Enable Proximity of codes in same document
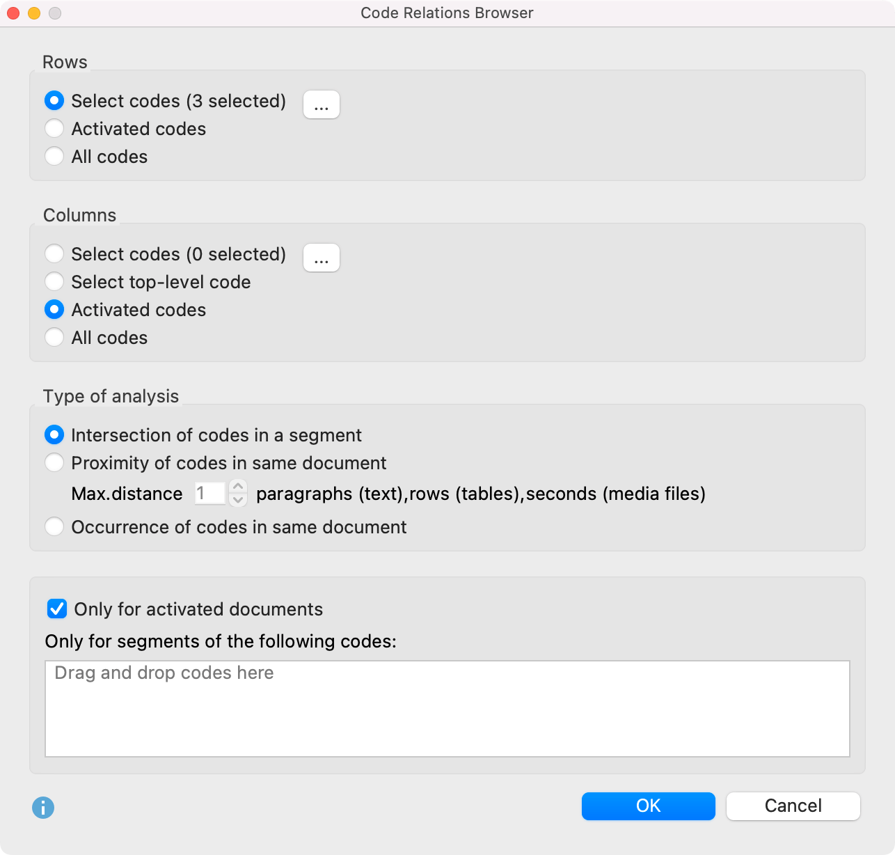 click(54, 462)
